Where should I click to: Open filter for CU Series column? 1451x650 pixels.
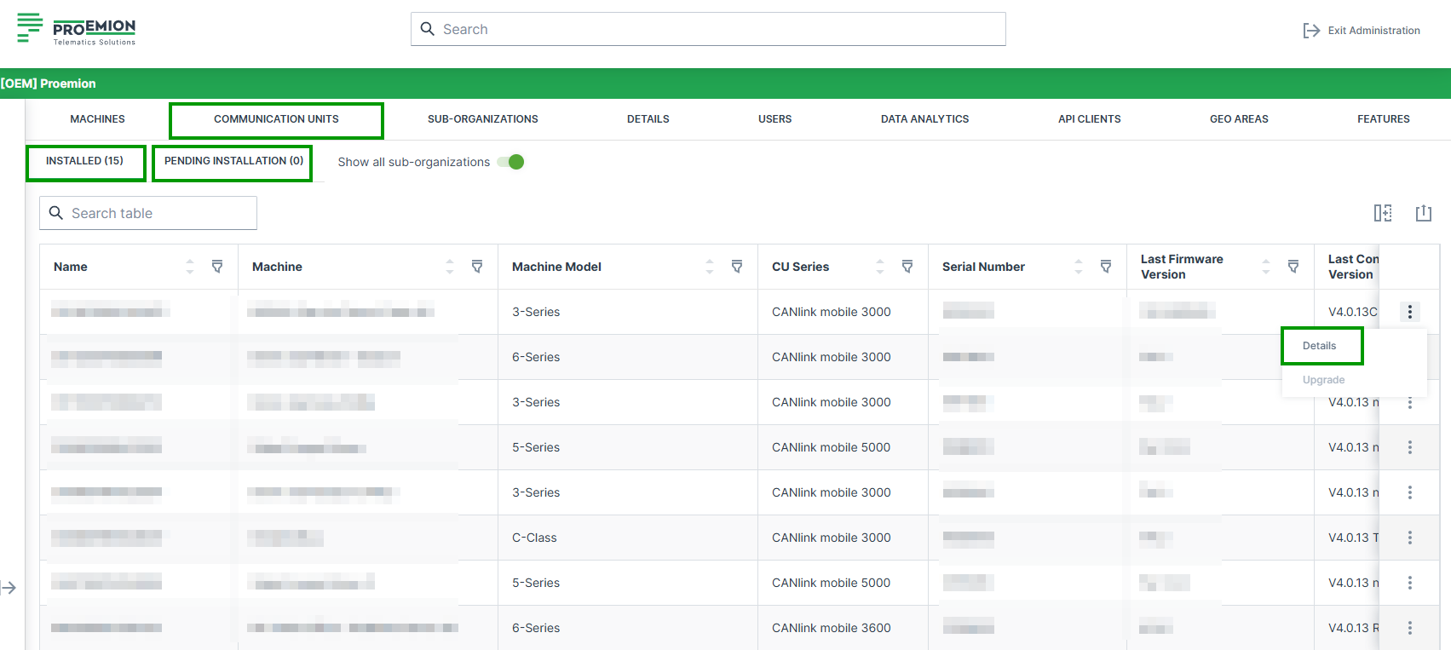click(907, 267)
